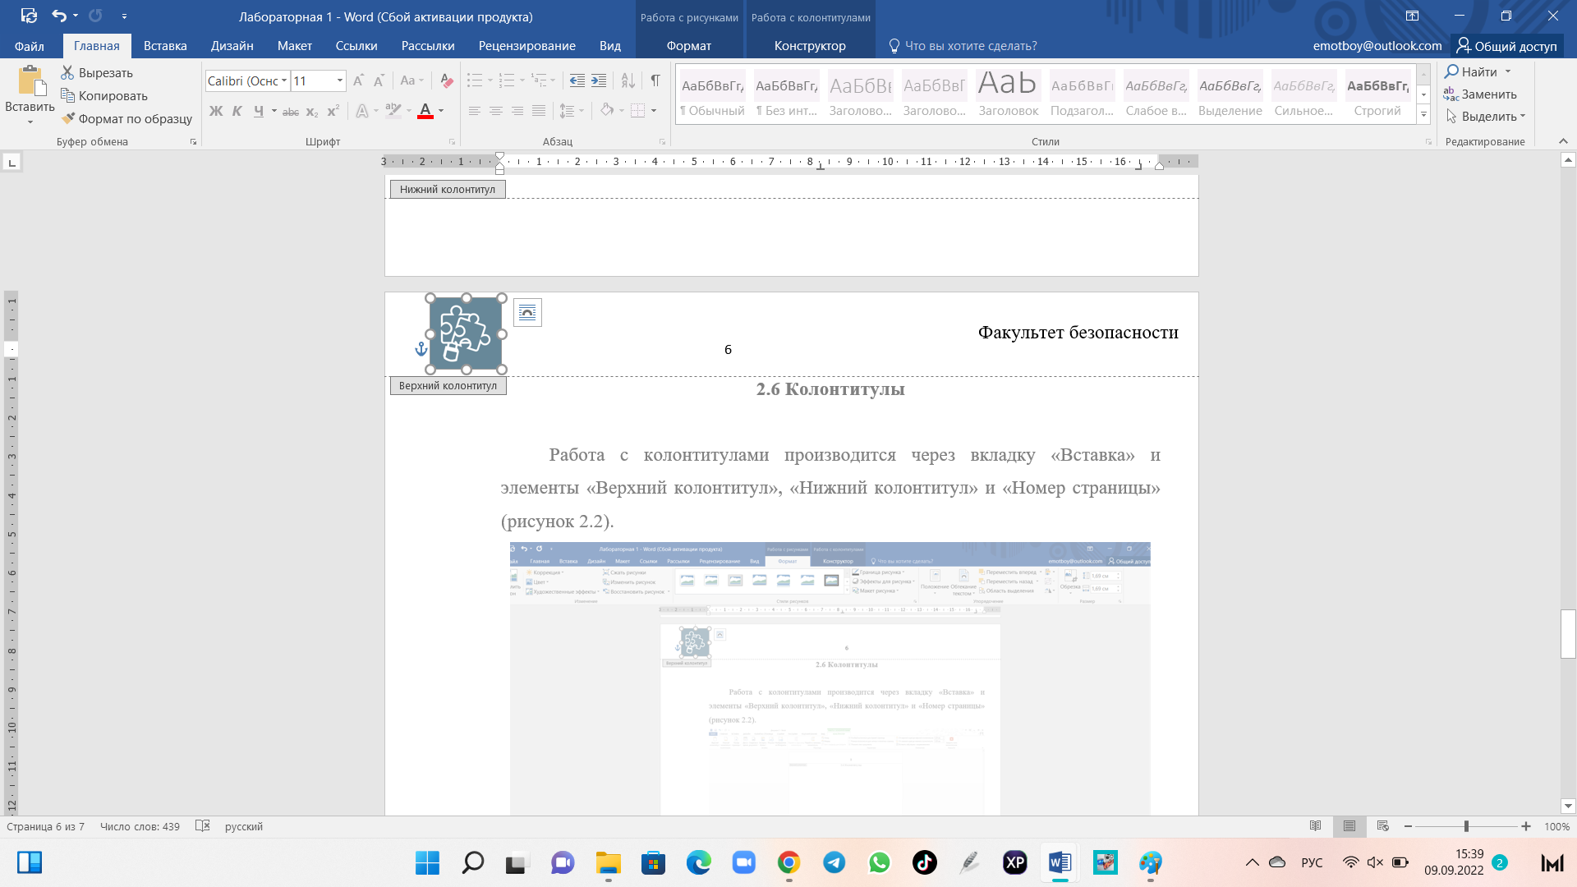
Task: Center-align the text
Action: (x=496, y=111)
